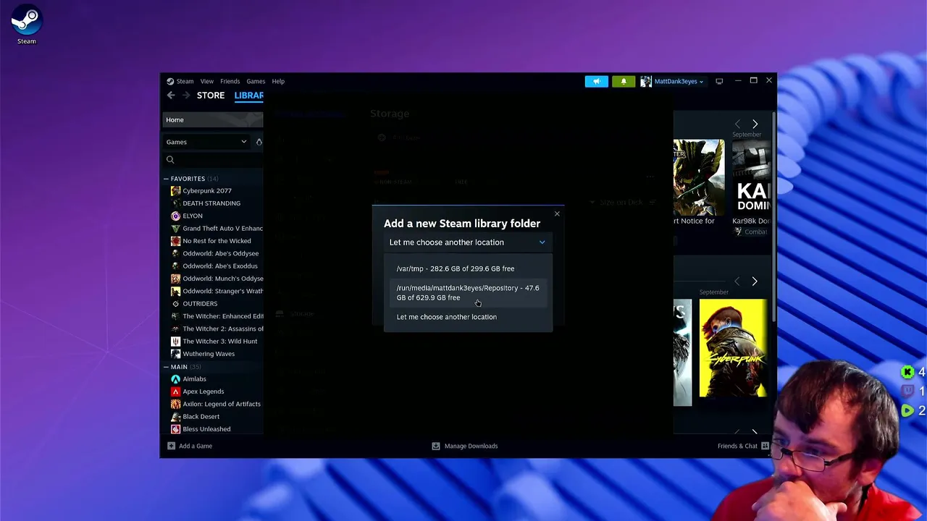This screenshot has width=927, height=521.
Task: Click the library search magnifier icon
Action: (x=170, y=160)
